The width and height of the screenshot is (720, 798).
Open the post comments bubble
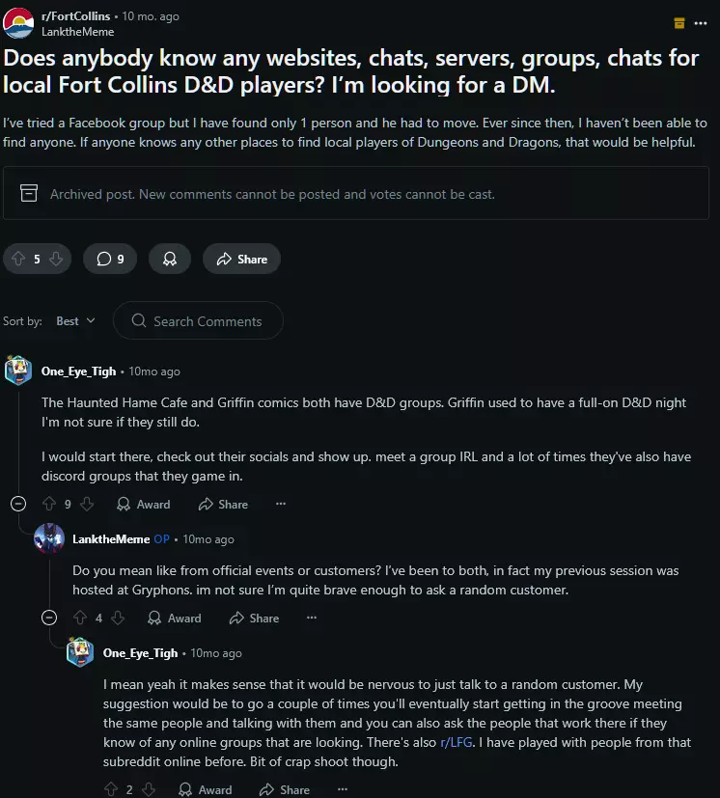[x=109, y=259]
